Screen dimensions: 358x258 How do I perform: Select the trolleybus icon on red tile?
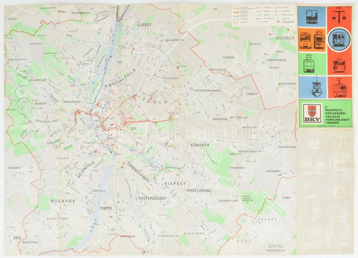[x=339, y=64]
